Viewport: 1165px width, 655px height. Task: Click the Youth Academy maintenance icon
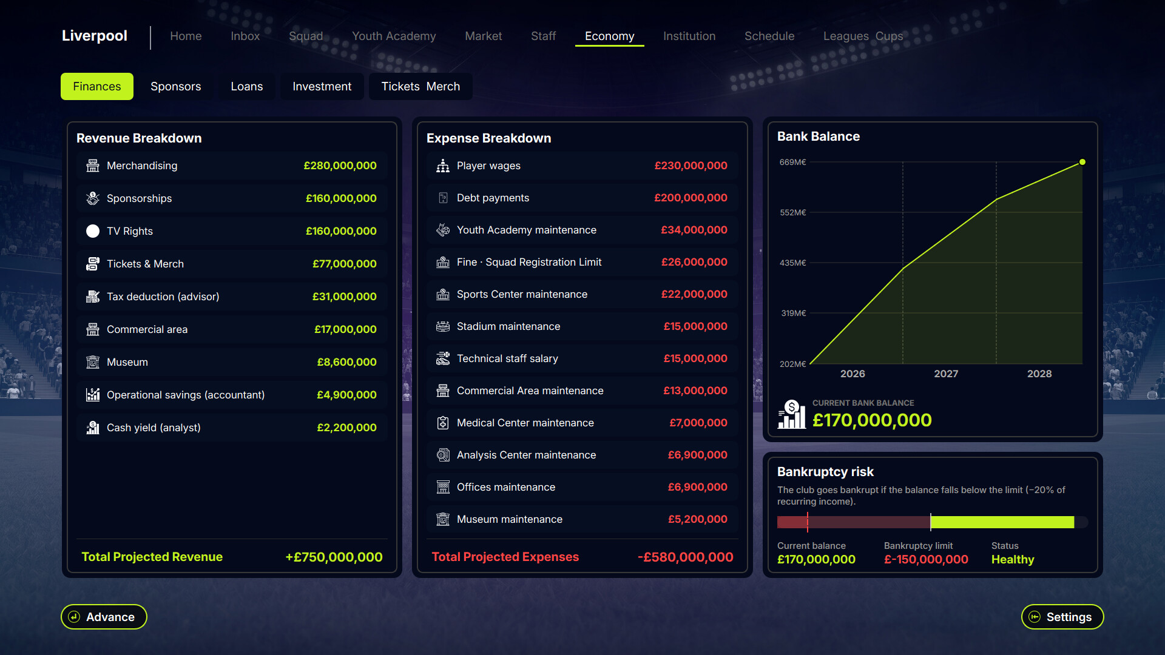coord(443,230)
